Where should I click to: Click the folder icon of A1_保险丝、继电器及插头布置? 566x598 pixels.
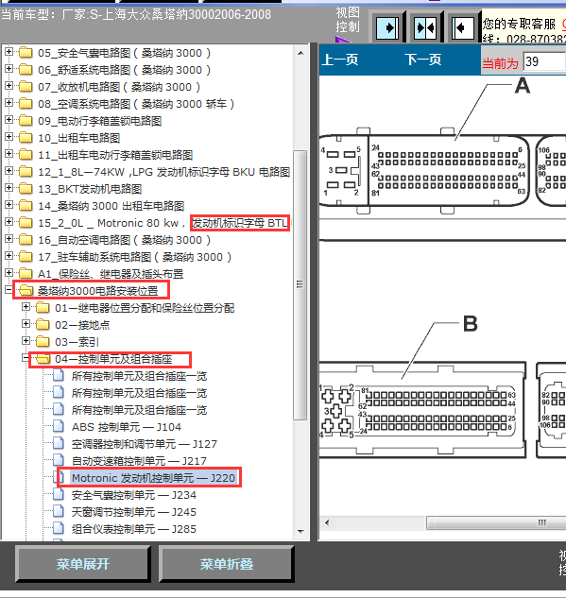click(26, 273)
